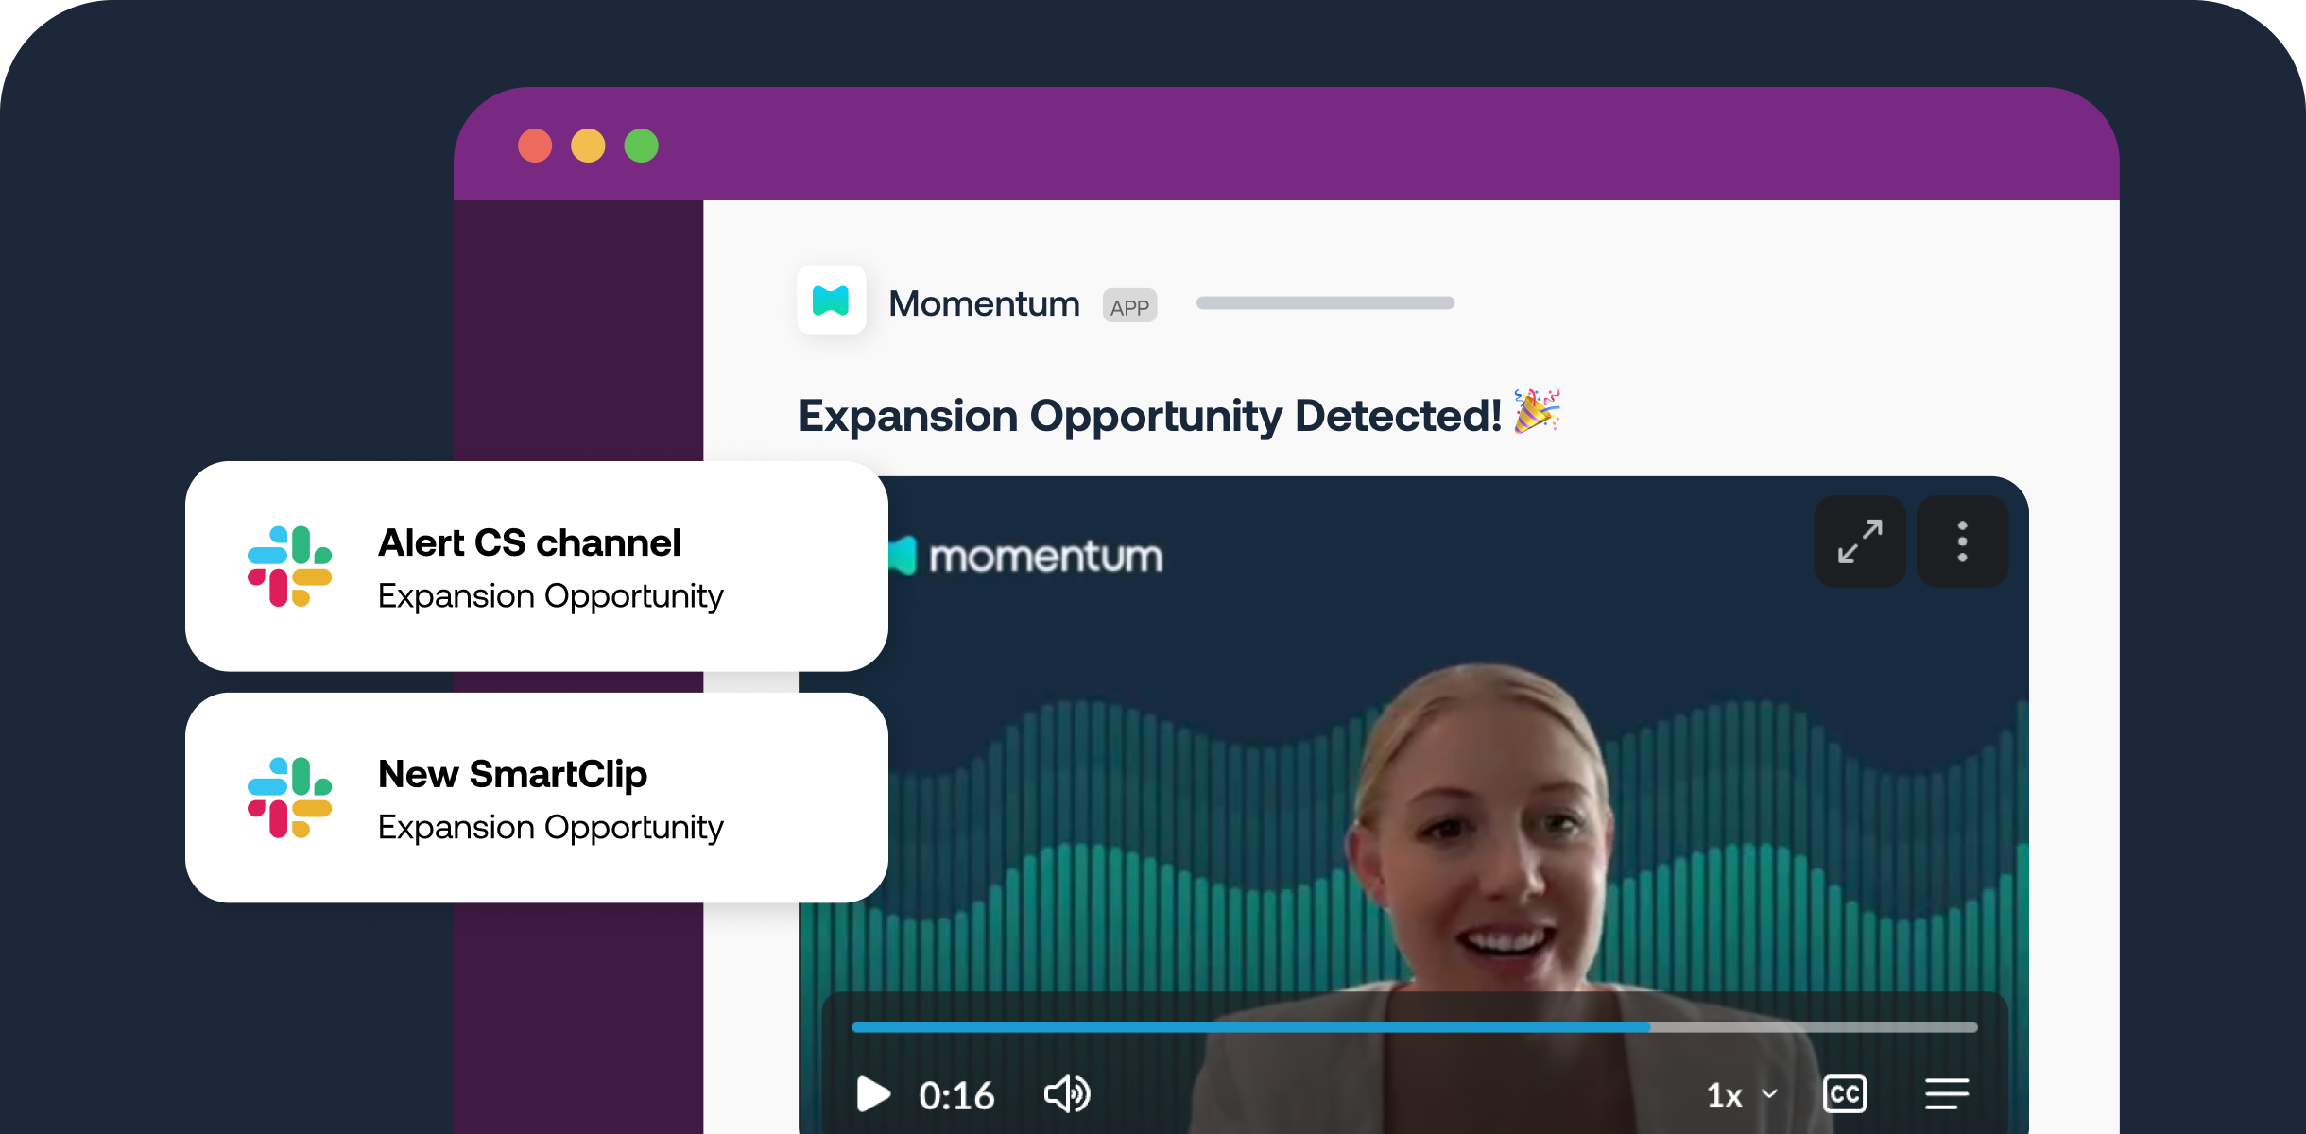2306x1134 pixels.
Task: Close the window with the red button
Action: 535,146
